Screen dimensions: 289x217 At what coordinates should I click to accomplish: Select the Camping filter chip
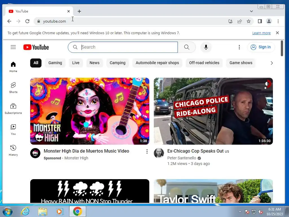point(118,63)
